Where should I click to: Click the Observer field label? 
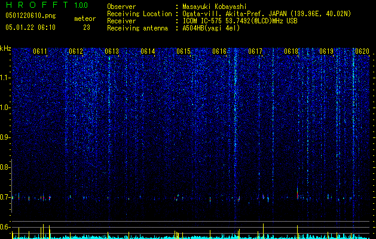pyautogui.click(x=121, y=7)
